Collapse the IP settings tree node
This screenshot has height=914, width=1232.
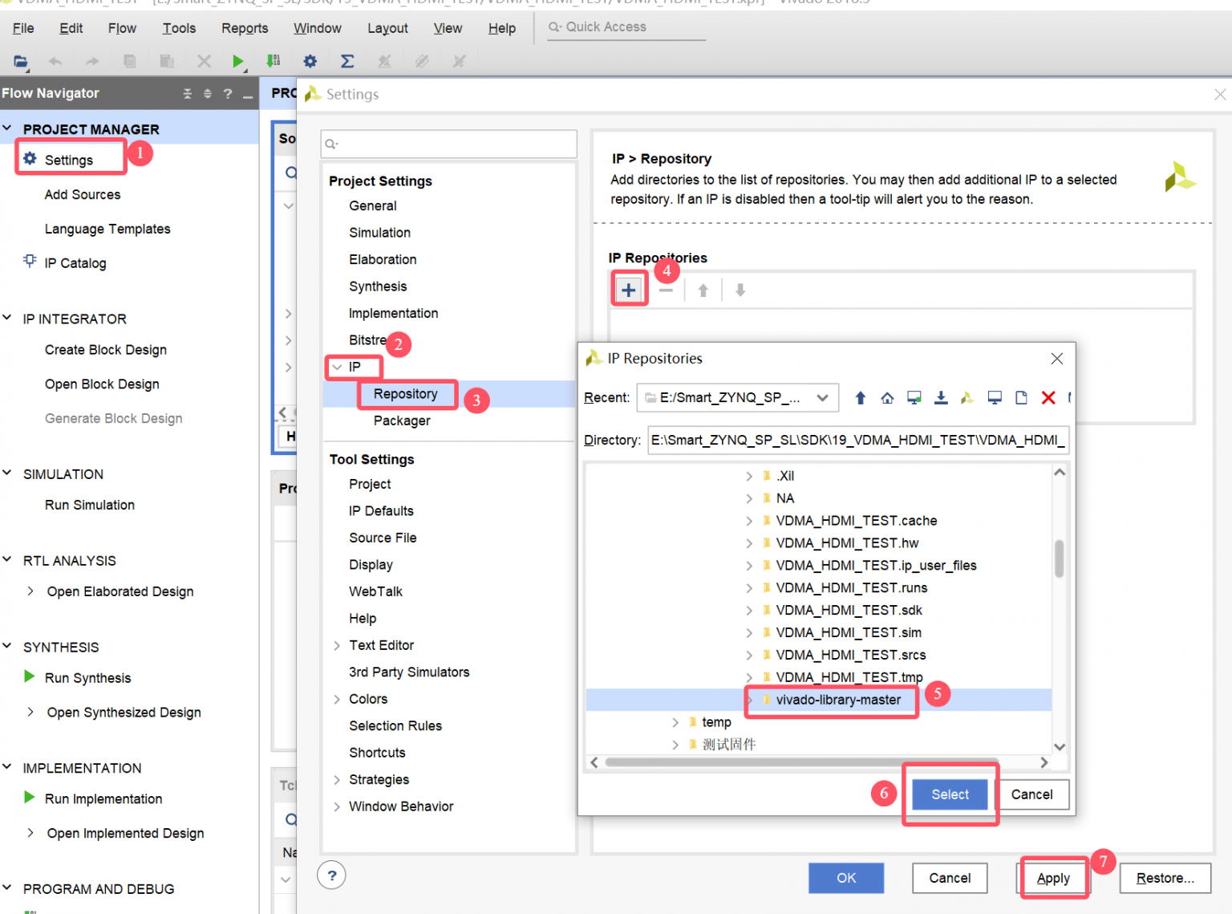coord(337,368)
